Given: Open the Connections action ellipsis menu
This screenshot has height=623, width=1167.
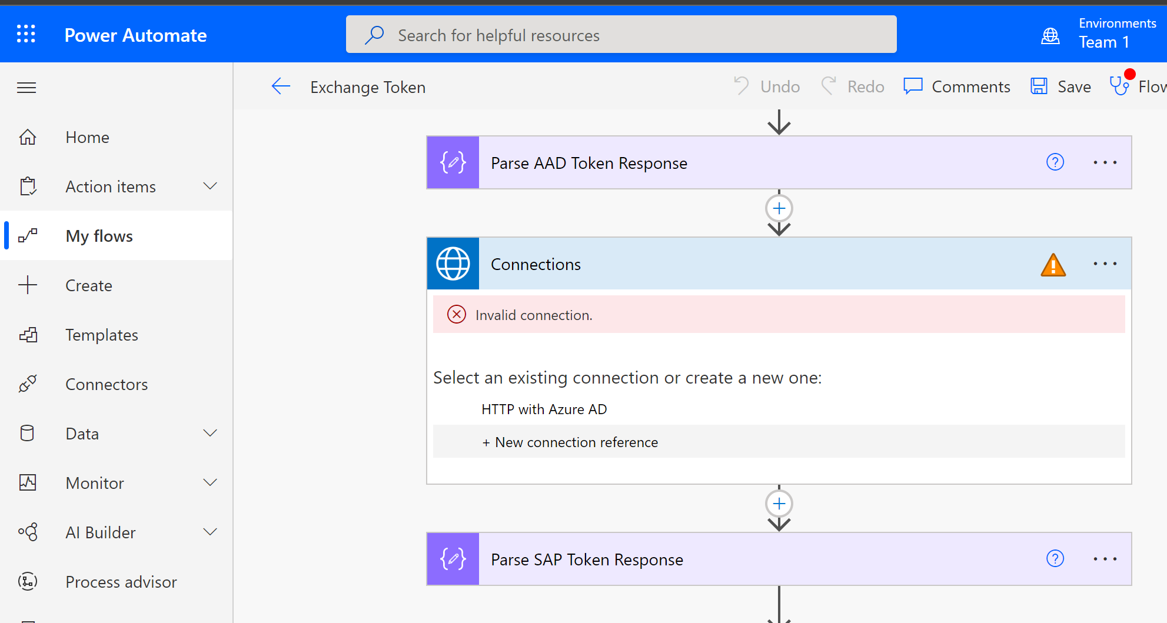Looking at the screenshot, I should [1105, 264].
